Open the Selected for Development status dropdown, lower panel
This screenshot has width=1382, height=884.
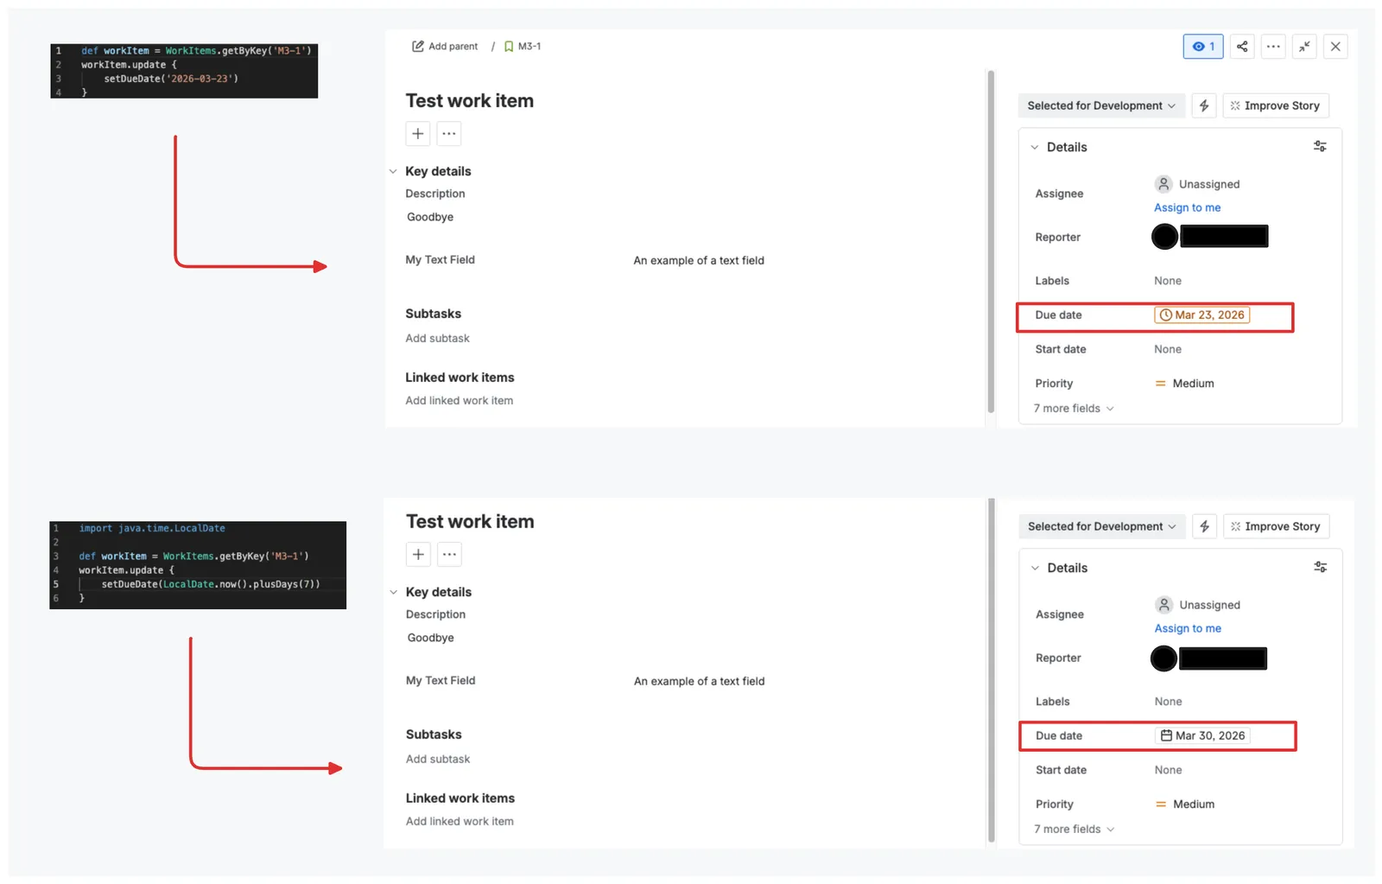tap(1101, 526)
